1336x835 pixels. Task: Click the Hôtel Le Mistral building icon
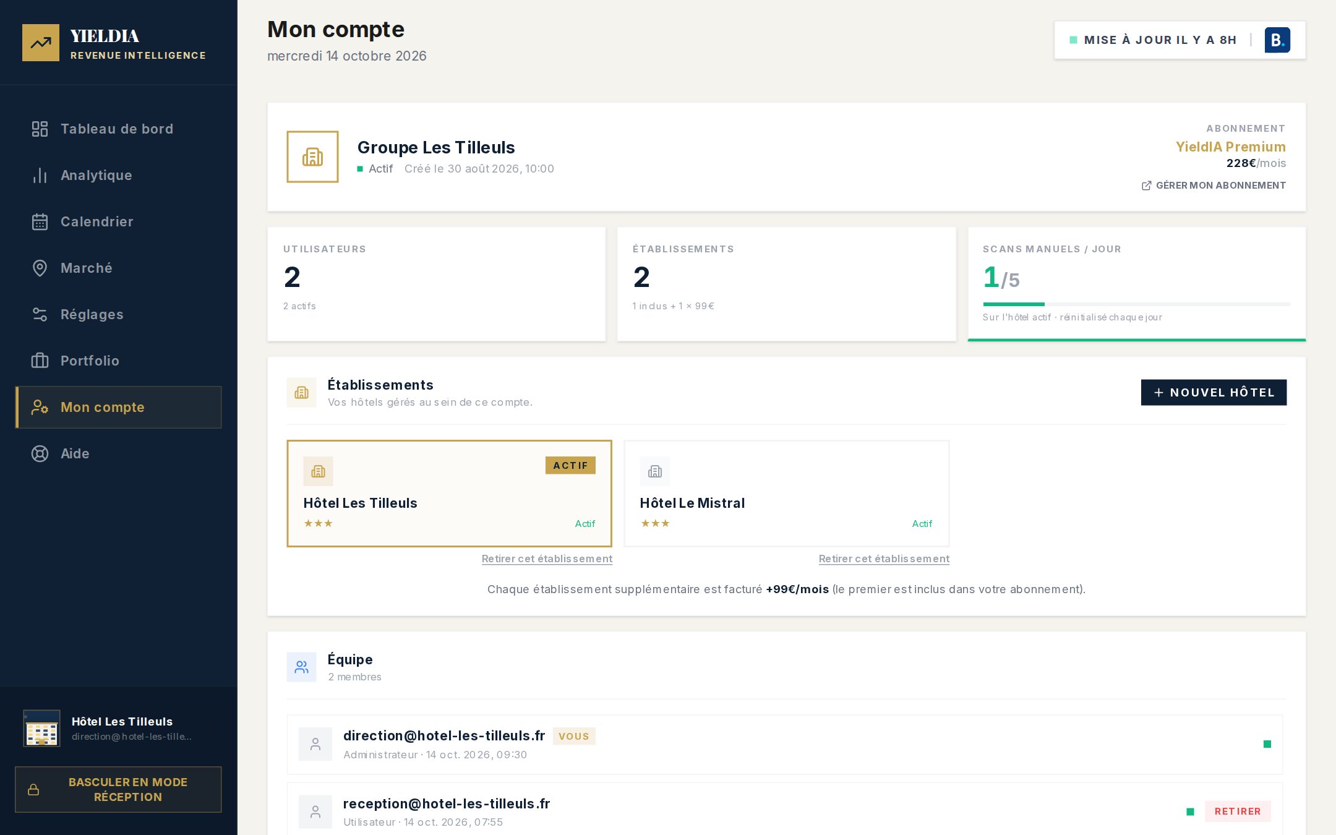(655, 471)
